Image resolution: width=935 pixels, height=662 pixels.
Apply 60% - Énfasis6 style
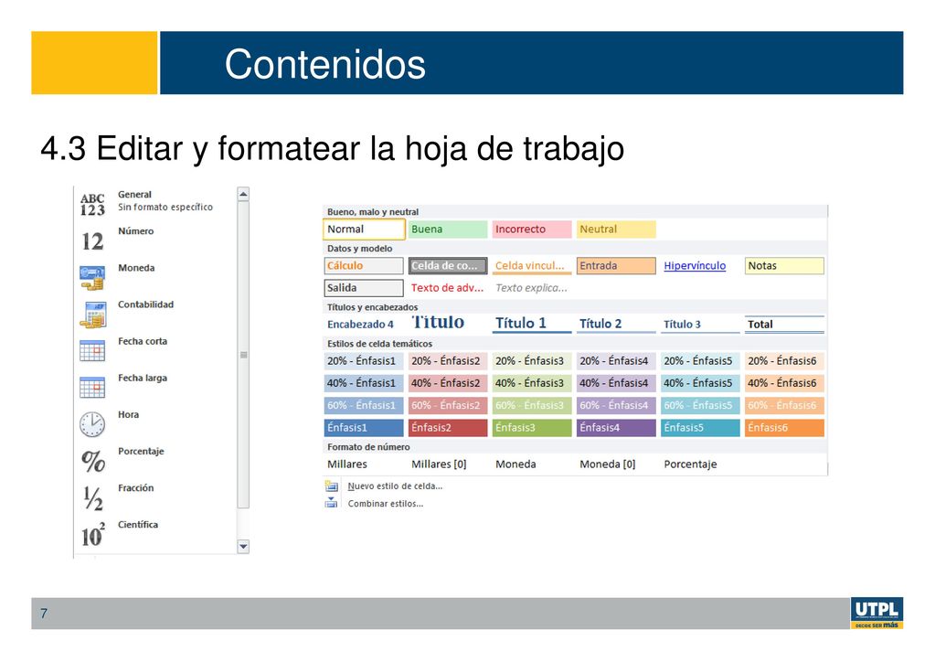(784, 406)
